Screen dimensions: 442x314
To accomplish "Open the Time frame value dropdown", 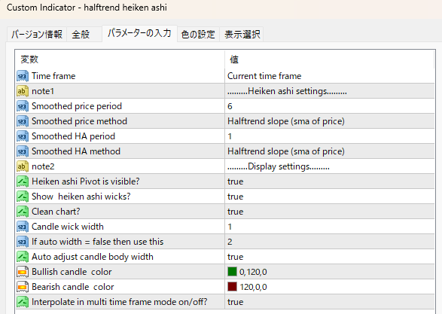I will tap(329, 76).
